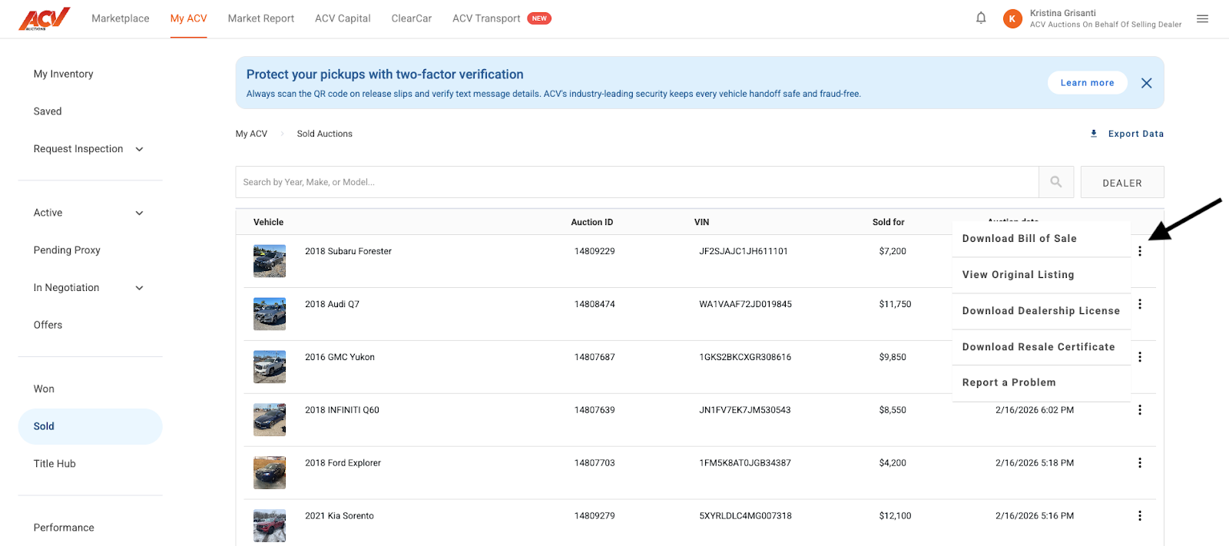Screen dimensions: 1229x546
Task: Open the ClearCar tab
Action: pyautogui.click(x=411, y=18)
